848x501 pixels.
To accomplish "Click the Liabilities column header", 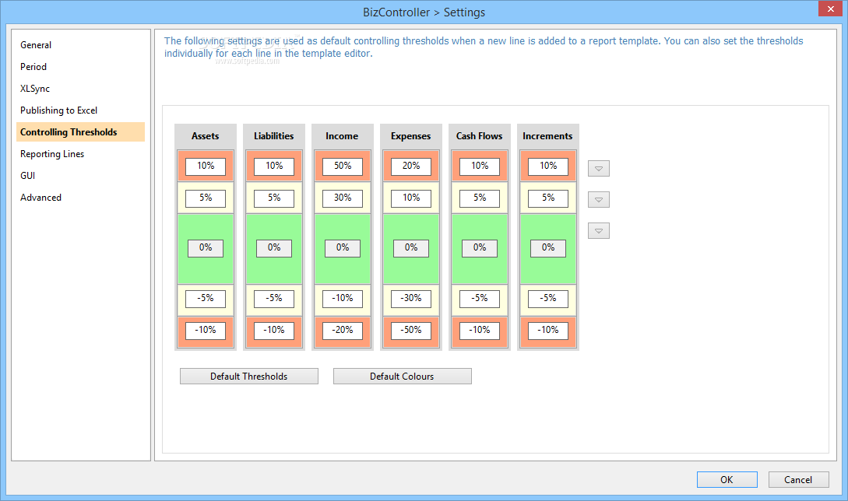I will click(x=274, y=136).
